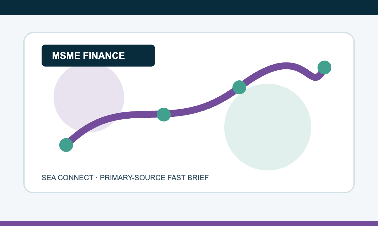Click the large mint green circle
378x226 pixels.
click(268, 127)
